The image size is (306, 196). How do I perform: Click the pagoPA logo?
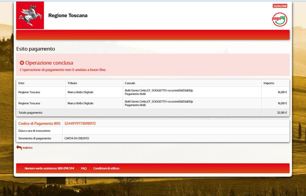coord(279,19)
